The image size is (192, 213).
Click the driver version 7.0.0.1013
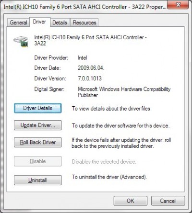tap(90, 78)
